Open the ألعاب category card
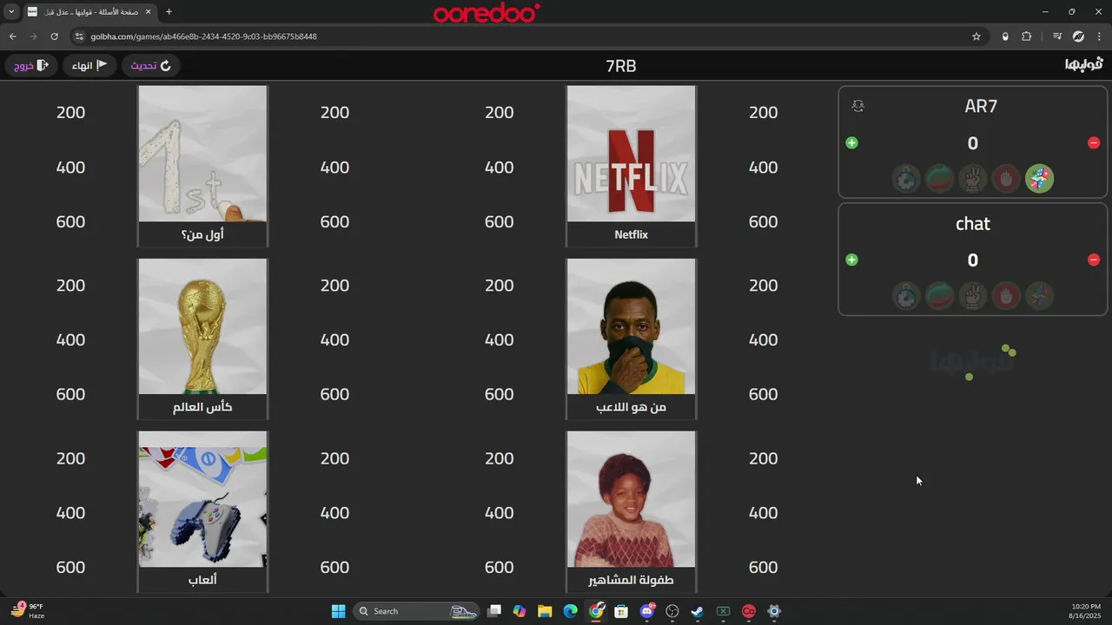This screenshot has height=625, width=1112. (x=202, y=511)
